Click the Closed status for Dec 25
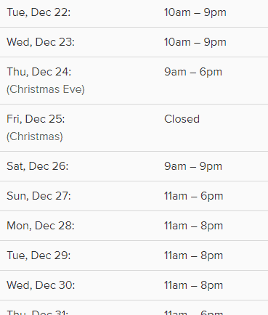 [182, 119]
